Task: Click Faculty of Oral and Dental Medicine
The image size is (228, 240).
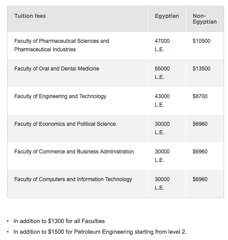Action: (57, 69)
